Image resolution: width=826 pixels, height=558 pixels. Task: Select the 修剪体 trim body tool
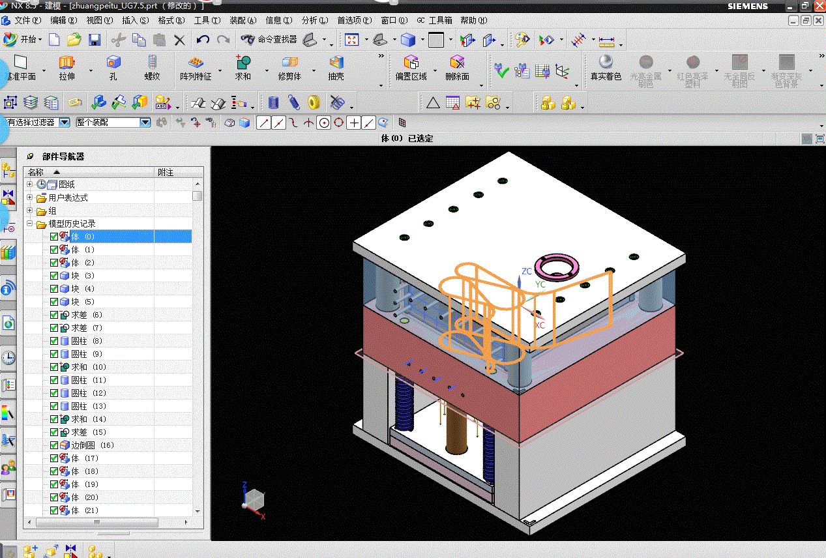(x=289, y=68)
